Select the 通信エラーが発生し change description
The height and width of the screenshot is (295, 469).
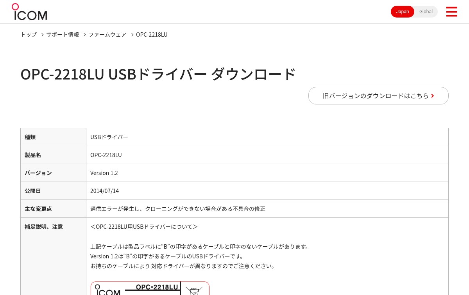coord(178,209)
